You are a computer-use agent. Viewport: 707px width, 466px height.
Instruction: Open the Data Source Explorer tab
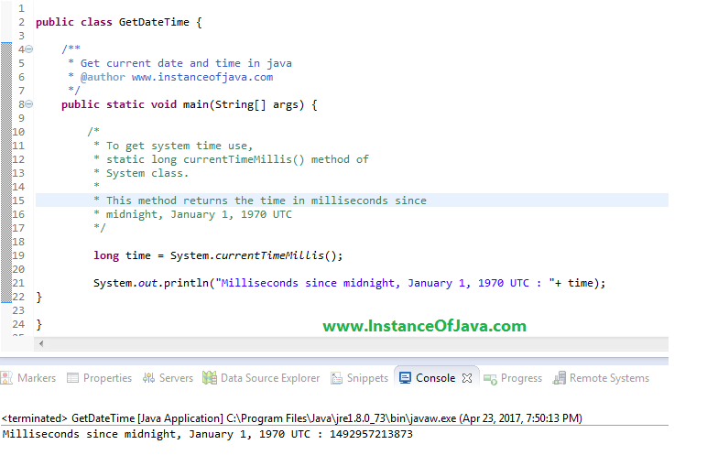click(x=261, y=378)
